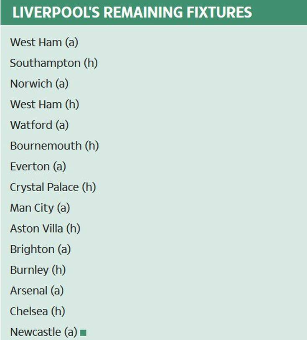
Task: Select the Burnley (h) fixture line
Action: [38, 270]
